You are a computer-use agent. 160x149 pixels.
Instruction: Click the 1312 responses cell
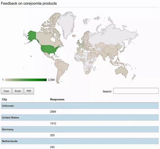point(53,123)
